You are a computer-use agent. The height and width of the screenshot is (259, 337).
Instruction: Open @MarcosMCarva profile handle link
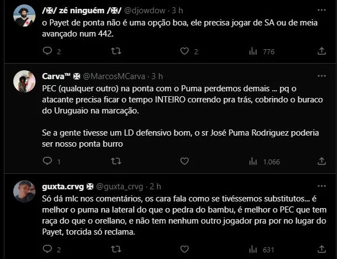tap(115, 76)
